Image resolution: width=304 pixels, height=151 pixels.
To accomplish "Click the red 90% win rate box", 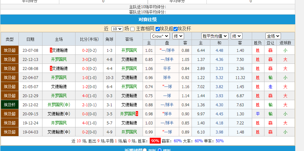I will [x=155, y=141].
